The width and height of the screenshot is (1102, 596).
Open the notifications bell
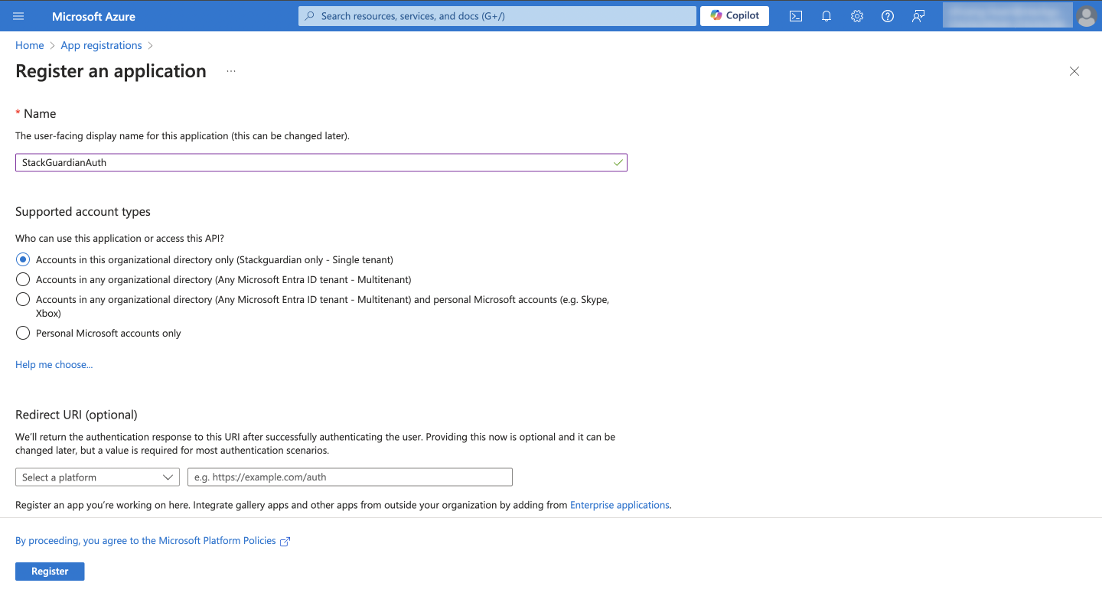point(826,16)
